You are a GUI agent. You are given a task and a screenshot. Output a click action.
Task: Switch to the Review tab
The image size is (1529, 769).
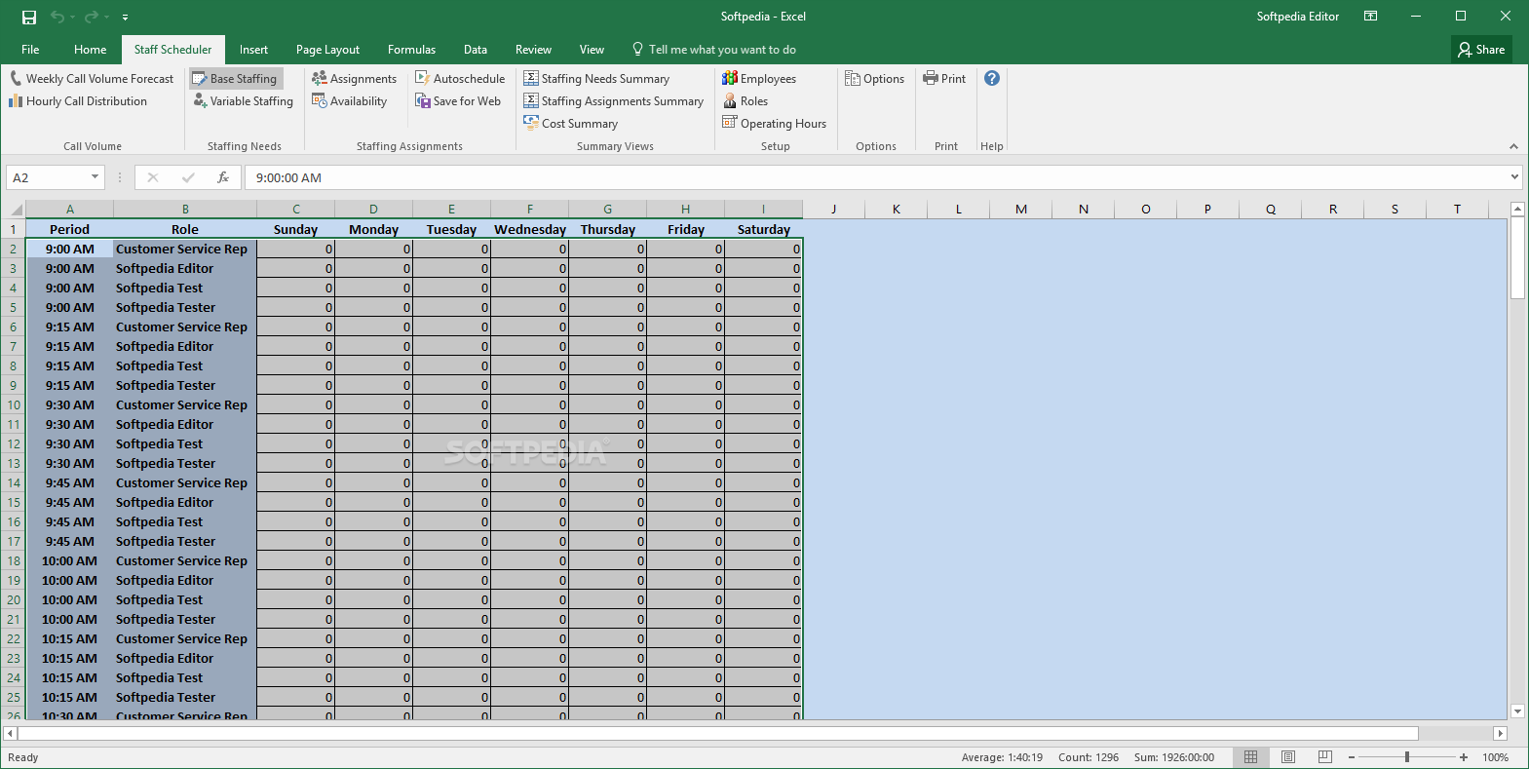click(x=533, y=50)
